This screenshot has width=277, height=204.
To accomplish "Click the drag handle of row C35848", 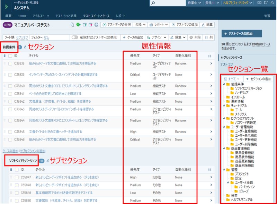I will coord(11,185).
